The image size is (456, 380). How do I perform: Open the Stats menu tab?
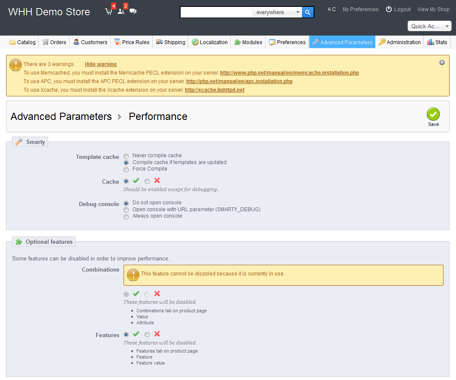click(437, 42)
